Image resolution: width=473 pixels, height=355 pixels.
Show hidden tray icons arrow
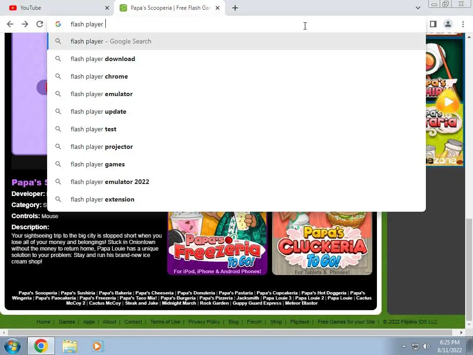point(404,346)
